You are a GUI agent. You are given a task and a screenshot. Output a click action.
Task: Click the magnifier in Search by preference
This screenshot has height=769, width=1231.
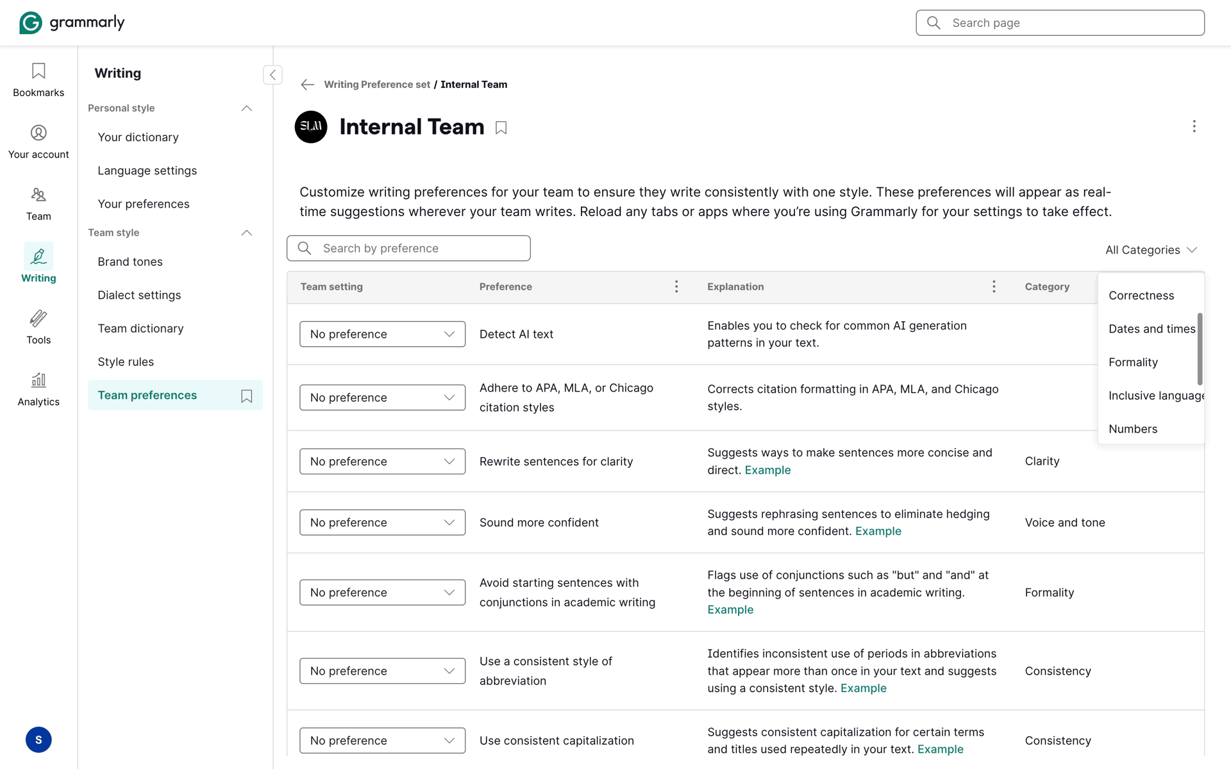pos(305,248)
